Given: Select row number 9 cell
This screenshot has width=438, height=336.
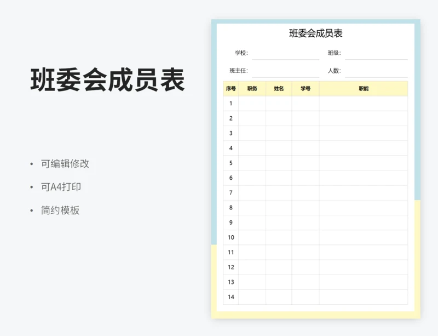Looking at the screenshot, I should pyautogui.click(x=230, y=223).
